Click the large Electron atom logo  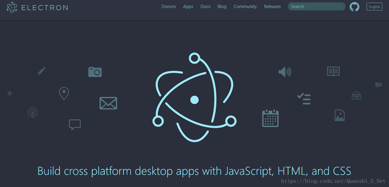point(194,97)
